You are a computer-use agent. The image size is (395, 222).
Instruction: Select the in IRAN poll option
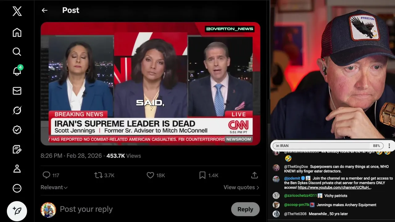coord(328,146)
